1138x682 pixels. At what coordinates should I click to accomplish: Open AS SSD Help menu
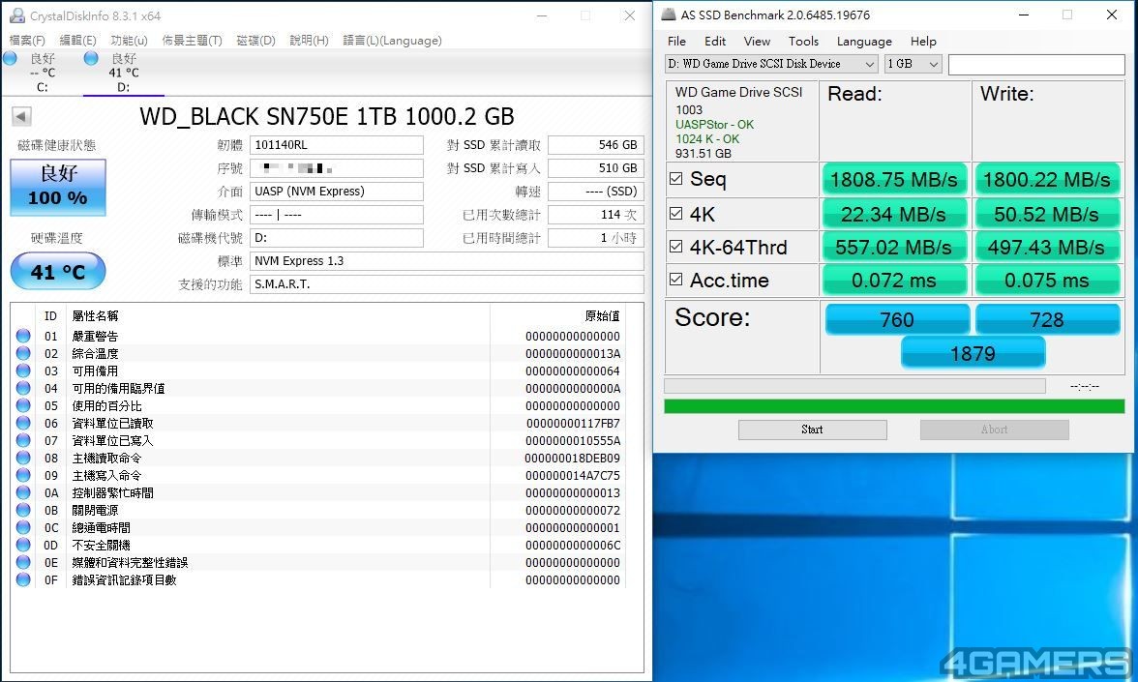pos(923,42)
